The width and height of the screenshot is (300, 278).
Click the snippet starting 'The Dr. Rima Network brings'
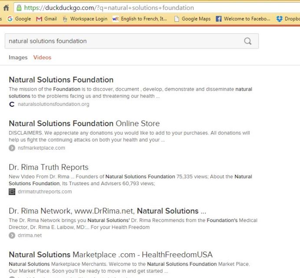[x=133, y=224]
